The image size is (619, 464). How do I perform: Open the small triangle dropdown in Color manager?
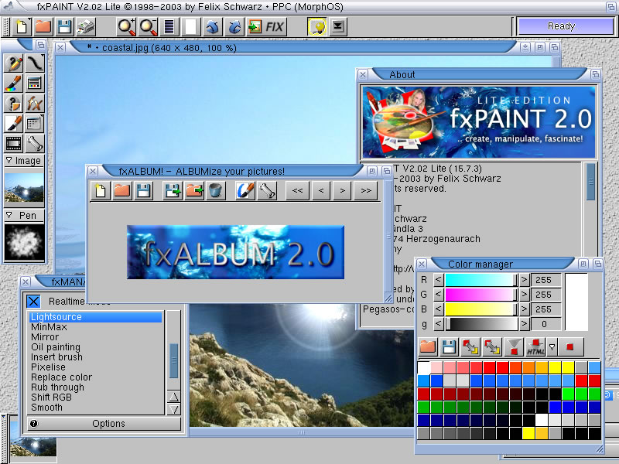pyautogui.click(x=552, y=347)
